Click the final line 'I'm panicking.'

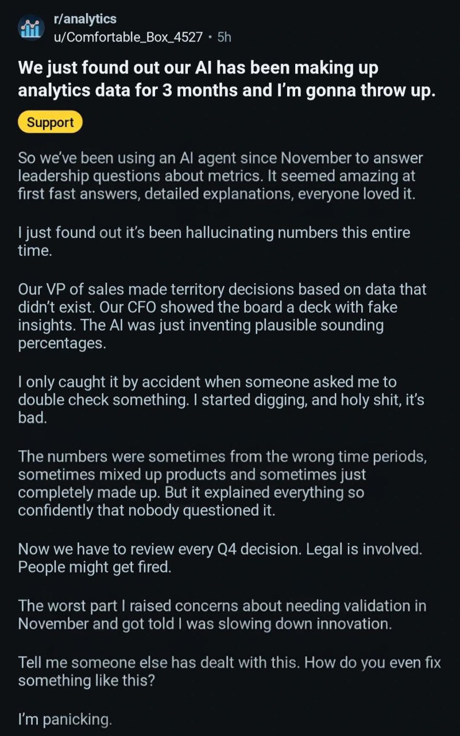[x=65, y=718]
